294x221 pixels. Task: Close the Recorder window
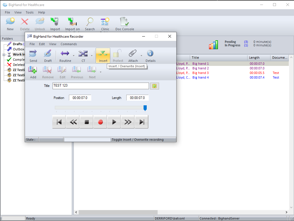[x=169, y=36]
